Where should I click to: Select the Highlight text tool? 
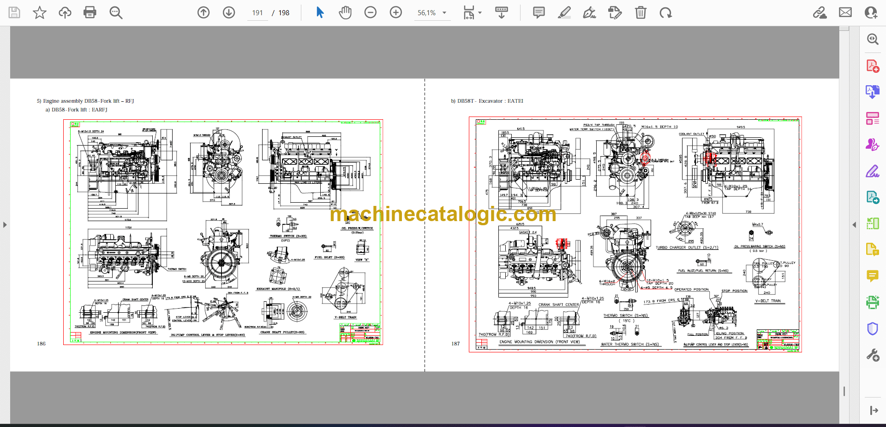tap(564, 12)
